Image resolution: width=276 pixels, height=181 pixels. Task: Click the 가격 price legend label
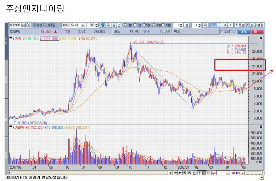click(17, 39)
